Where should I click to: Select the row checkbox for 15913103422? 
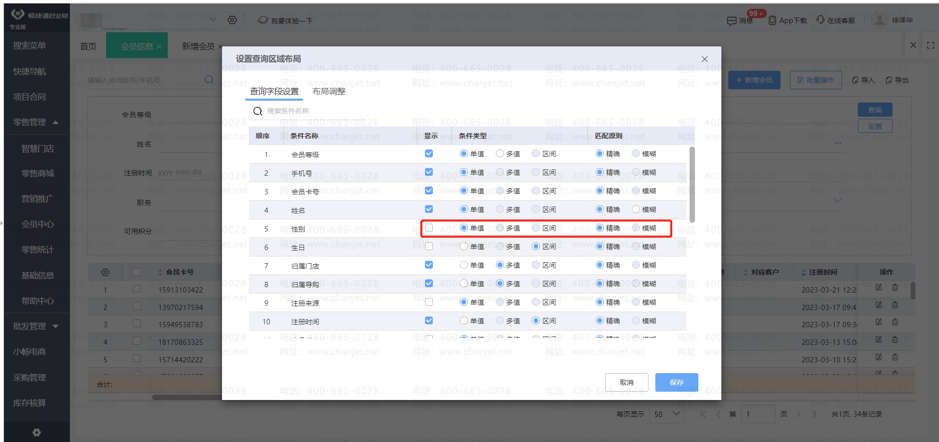tap(136, 289)
